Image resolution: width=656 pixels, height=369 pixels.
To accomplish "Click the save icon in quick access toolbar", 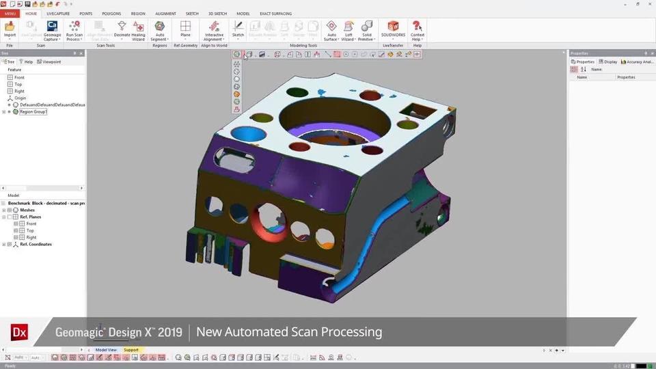I will pos(27,4).
